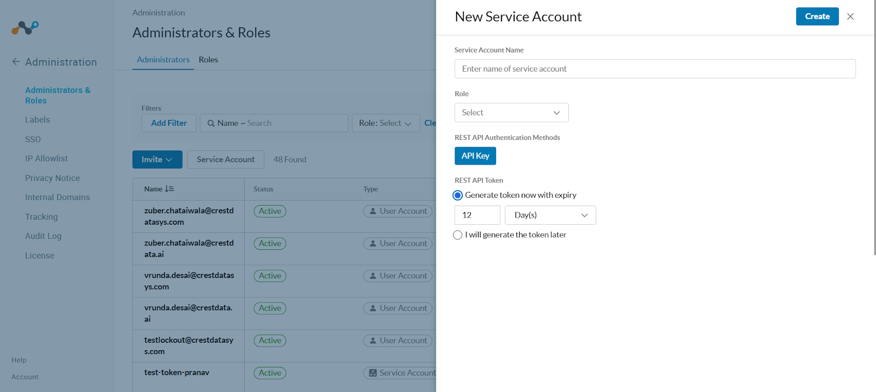Click the Type column header

coord(371,189)
